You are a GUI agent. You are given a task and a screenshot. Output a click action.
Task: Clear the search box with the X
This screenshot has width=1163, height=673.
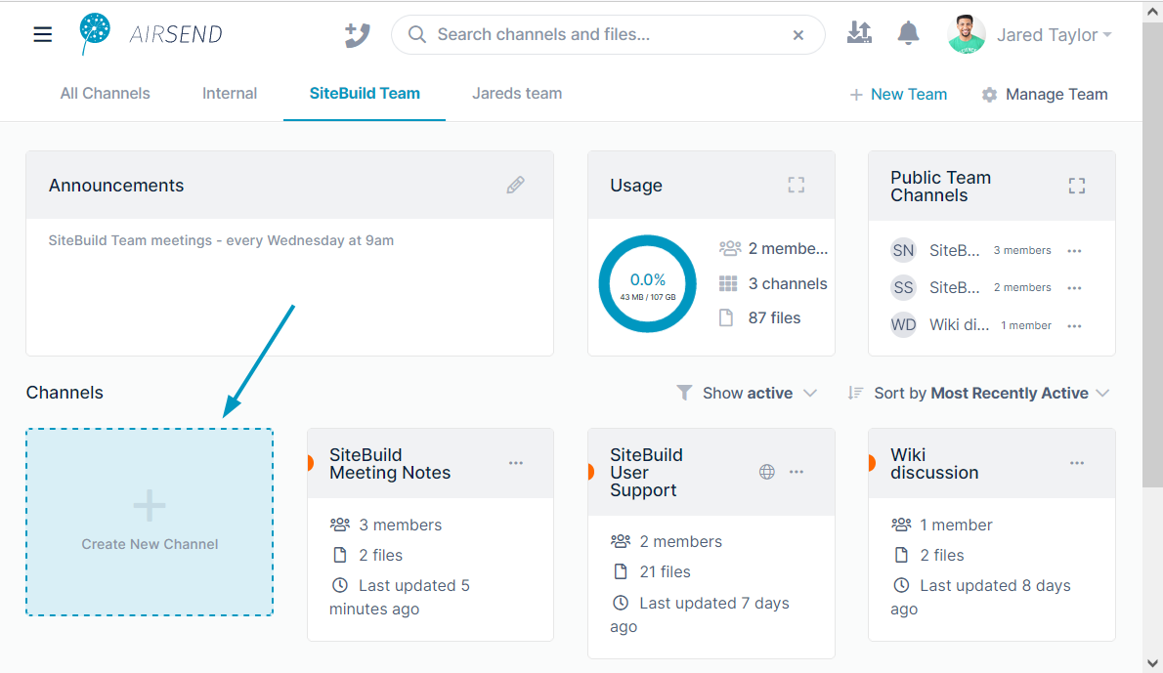coord(798,35)
